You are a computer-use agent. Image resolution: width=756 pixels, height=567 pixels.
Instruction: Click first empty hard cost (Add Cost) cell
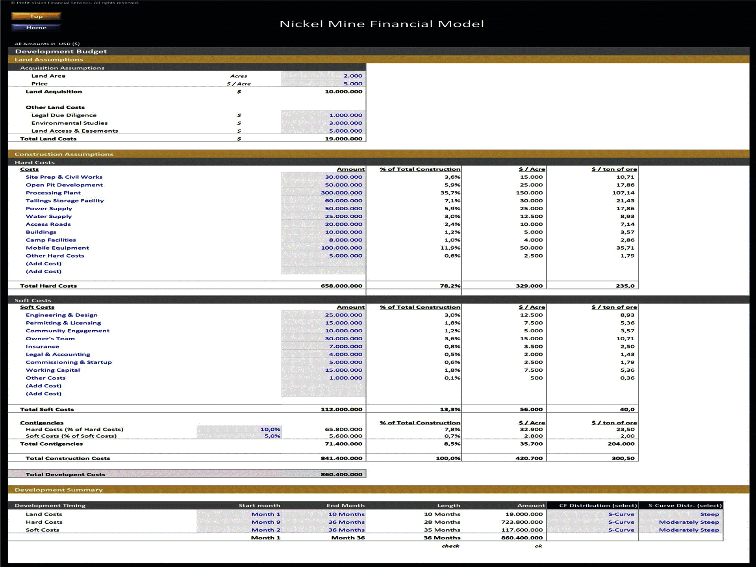323,264
